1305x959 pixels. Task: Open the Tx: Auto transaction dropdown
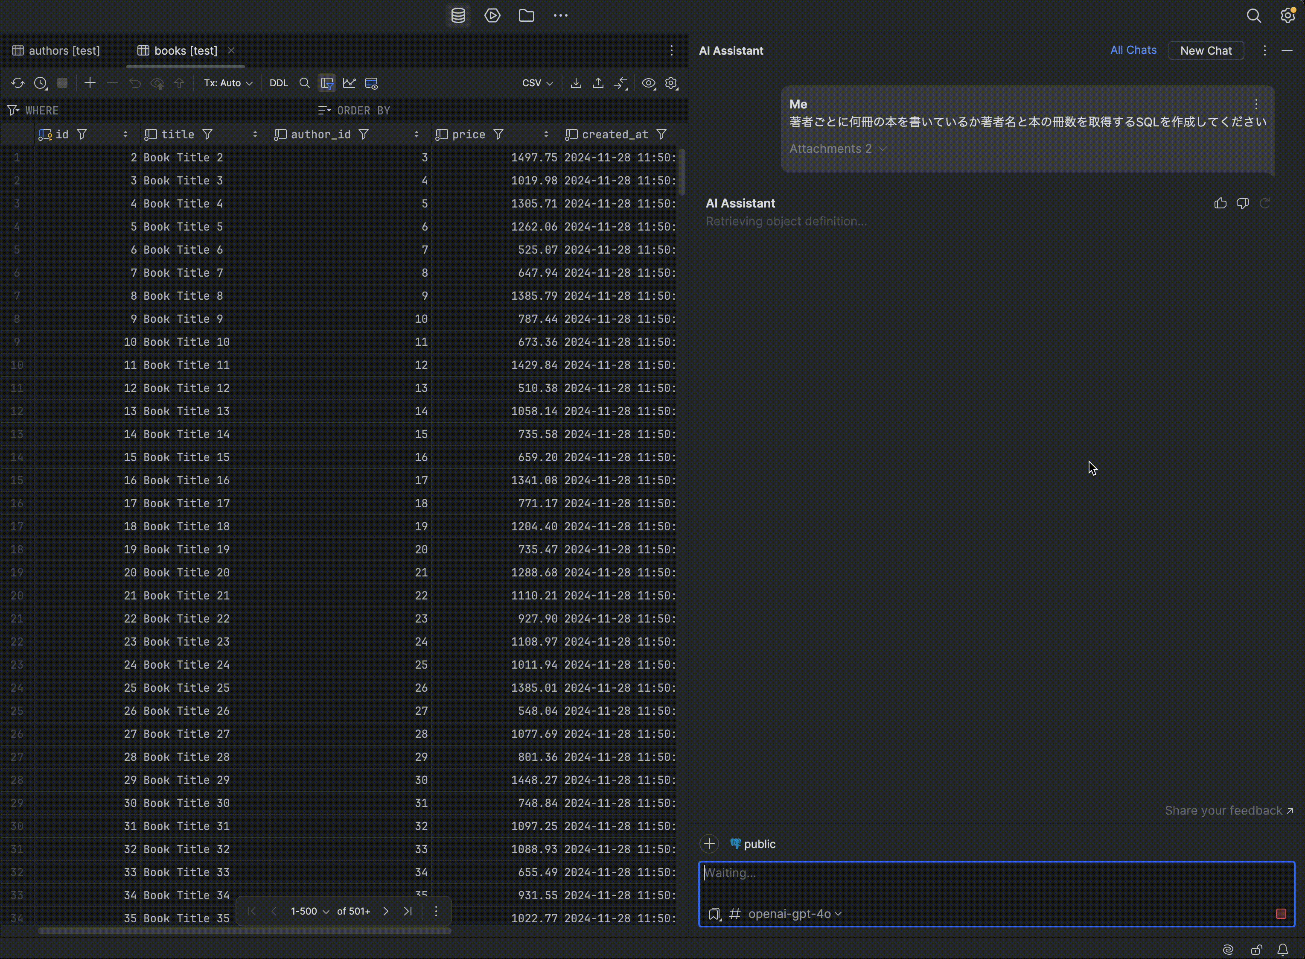click(227, 83)
